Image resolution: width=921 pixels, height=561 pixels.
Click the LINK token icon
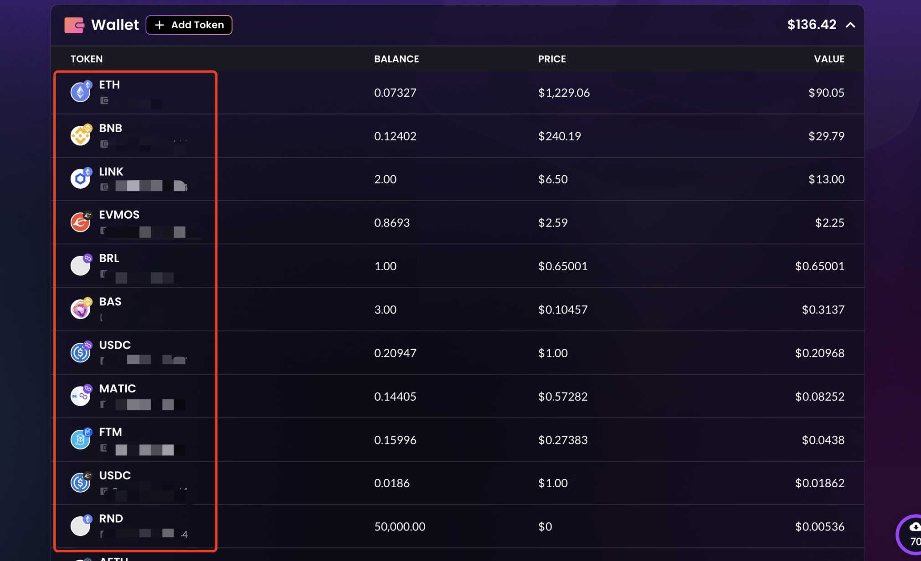(80, 179)
